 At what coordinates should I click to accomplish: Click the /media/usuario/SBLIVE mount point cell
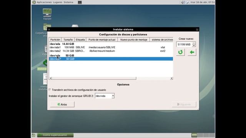[102, 47]
